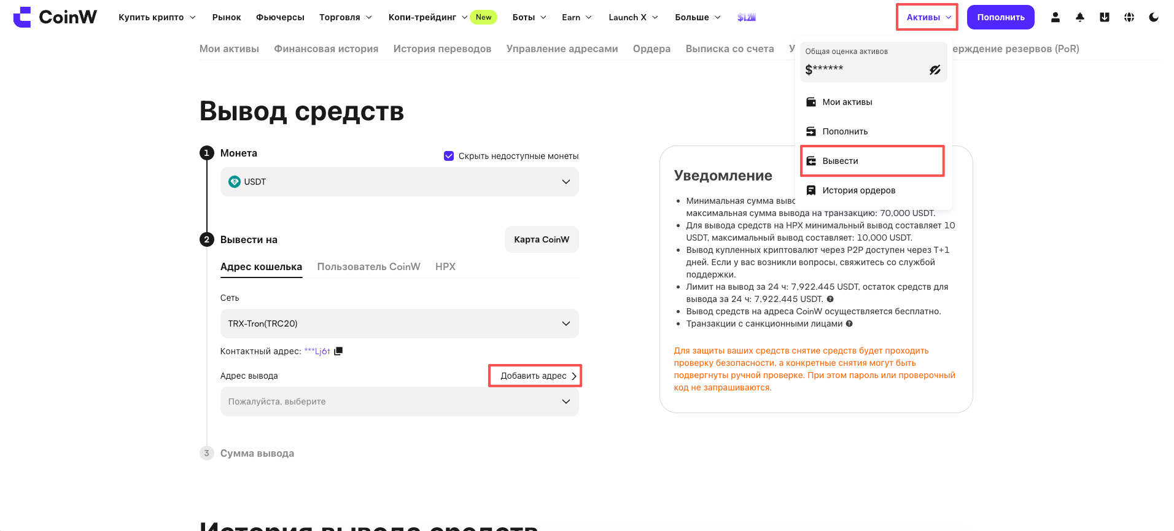The width and height of the screenshot is (1174, 531).
Task: Expand the 'Launch X' menu
Action: pyautogui.click(x=633, y=17)
